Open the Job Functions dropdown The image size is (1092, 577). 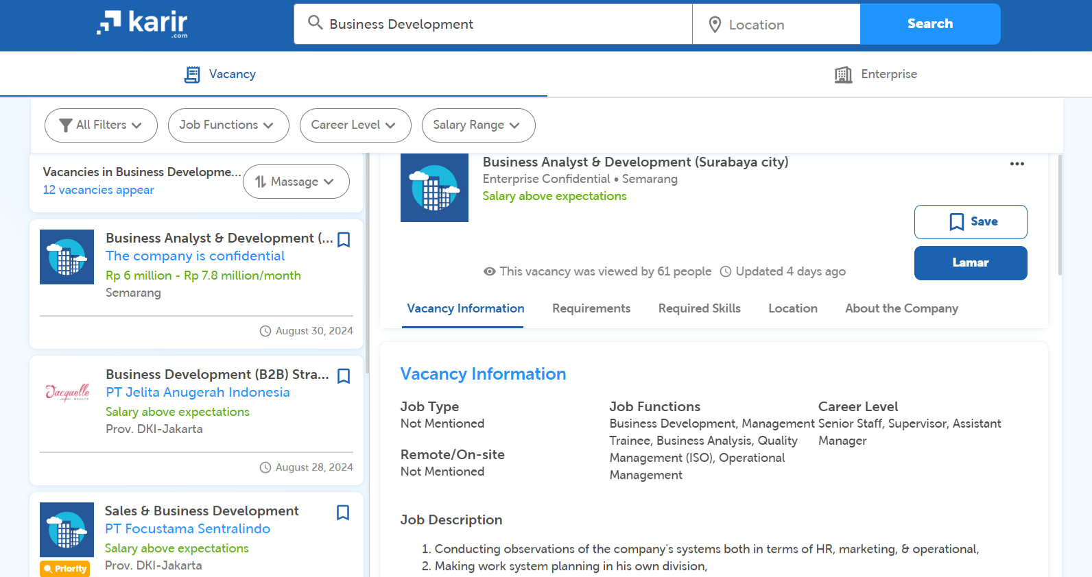pyautogui.click(x=228, y=125)
